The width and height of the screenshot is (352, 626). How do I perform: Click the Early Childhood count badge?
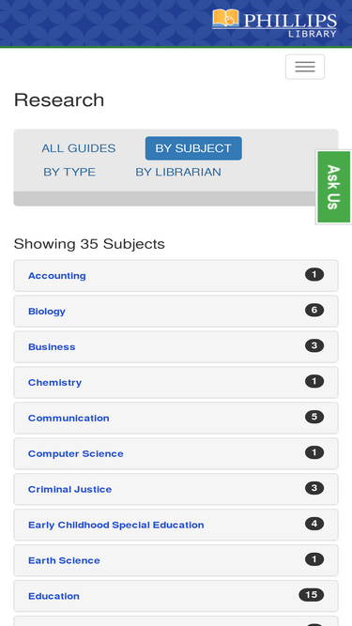click(314, 524)
